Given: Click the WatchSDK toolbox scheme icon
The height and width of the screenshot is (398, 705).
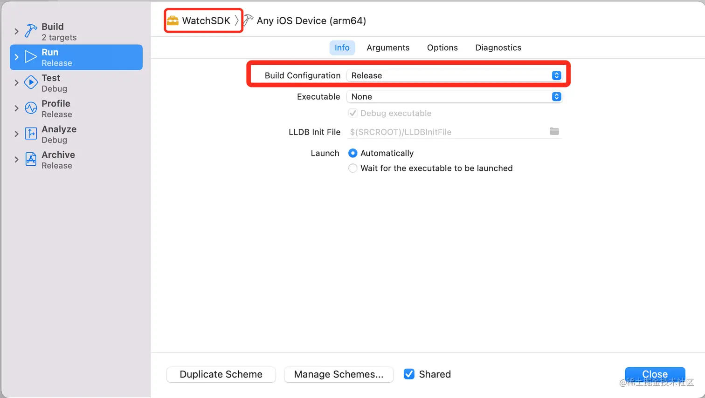Looking at the screenshot, I should (173, 20).
